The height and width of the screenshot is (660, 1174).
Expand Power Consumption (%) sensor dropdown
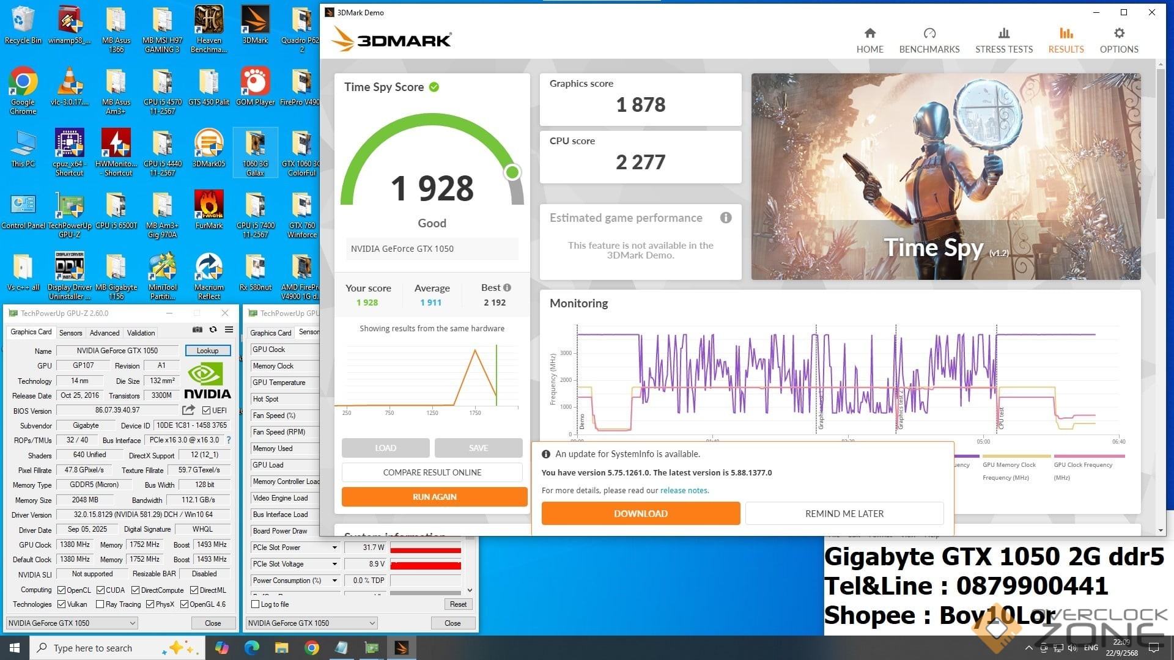[x=334, y=581]
